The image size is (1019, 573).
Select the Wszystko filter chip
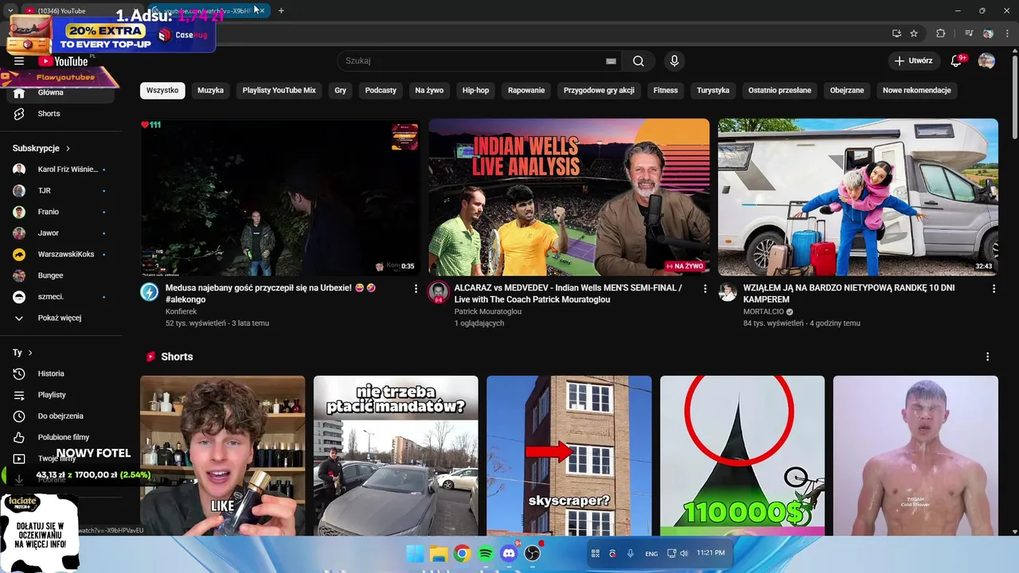click(162, 91)
